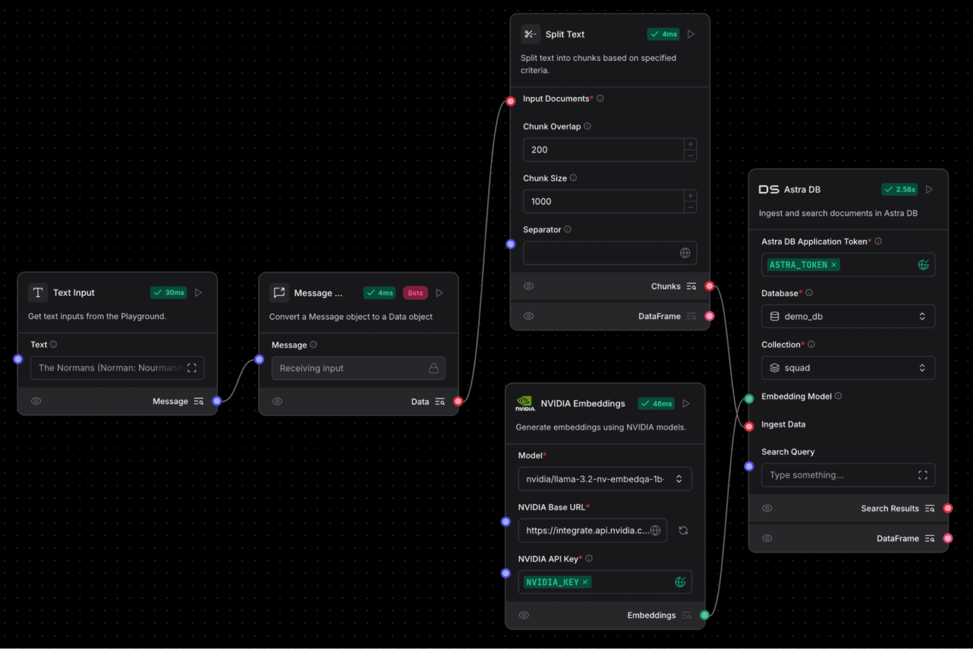
Task: Click the Split Text scissors icon
Action: (530, 34)
